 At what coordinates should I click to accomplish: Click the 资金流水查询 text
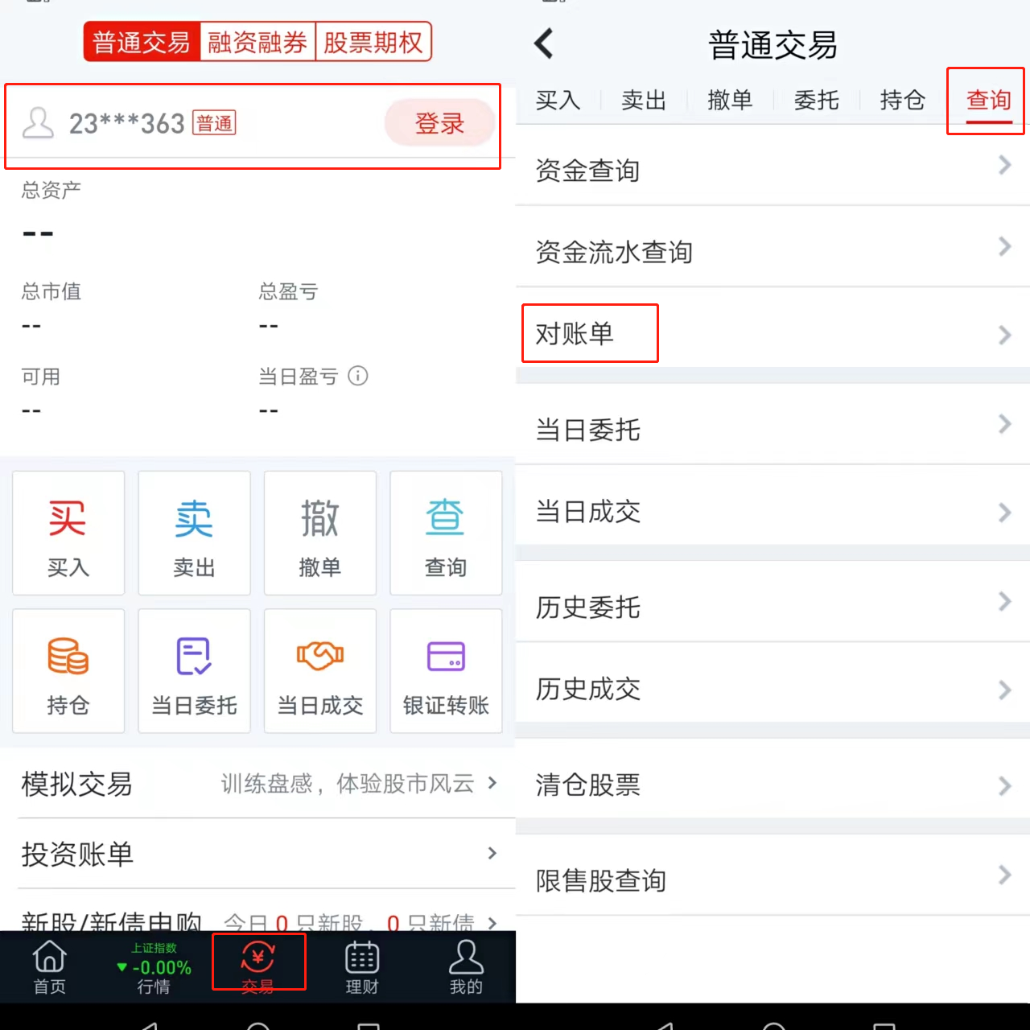614,252
